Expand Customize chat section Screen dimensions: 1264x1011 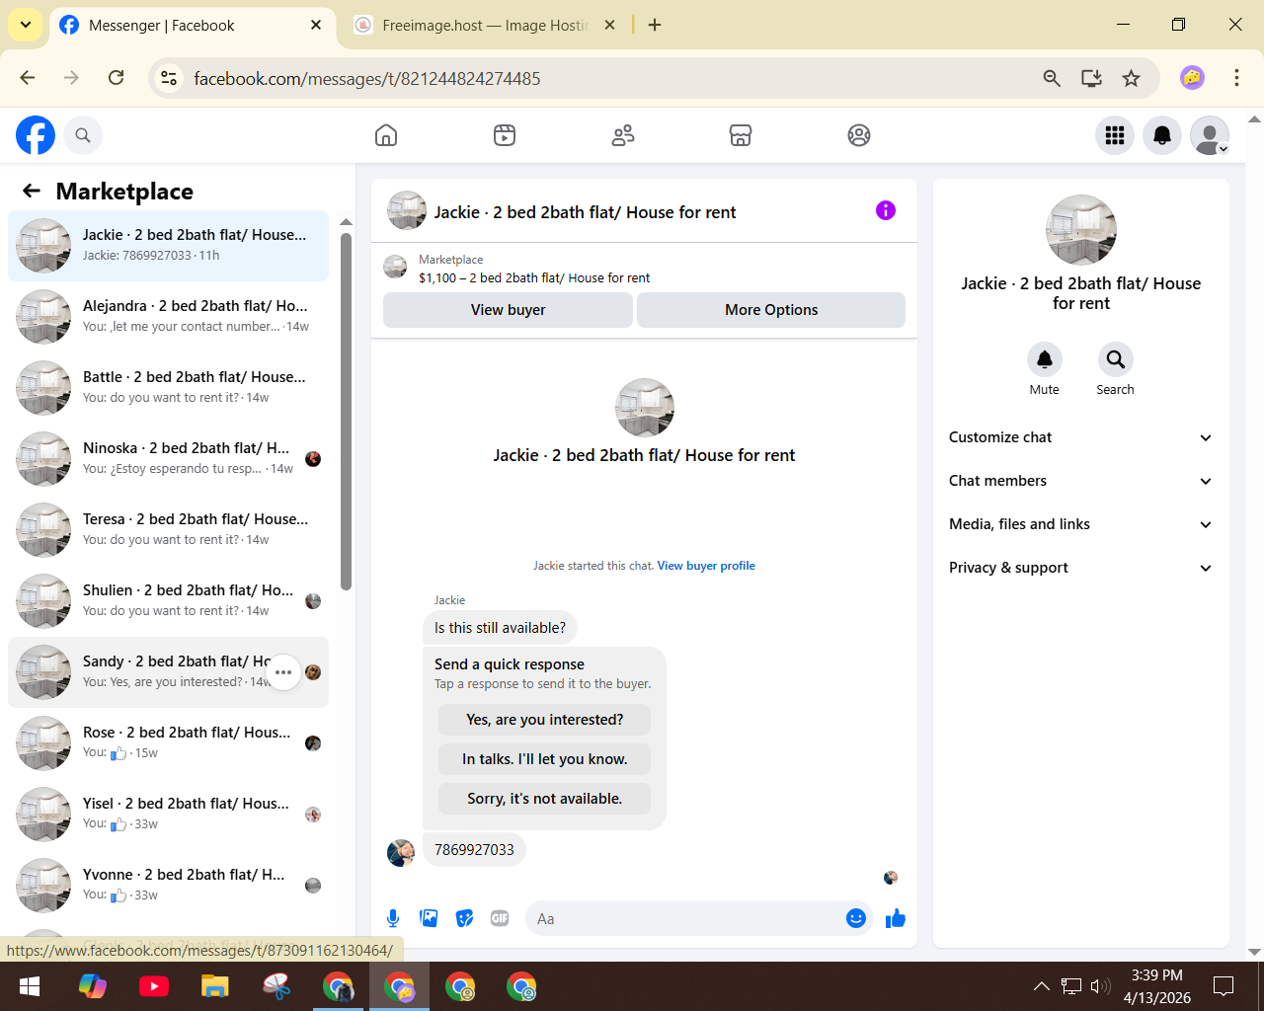(x=1081, y=437)
